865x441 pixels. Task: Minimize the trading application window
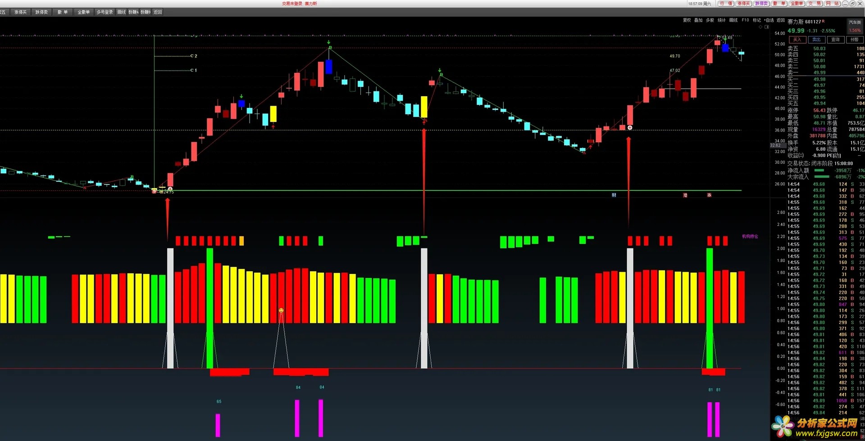coord(845,4)
